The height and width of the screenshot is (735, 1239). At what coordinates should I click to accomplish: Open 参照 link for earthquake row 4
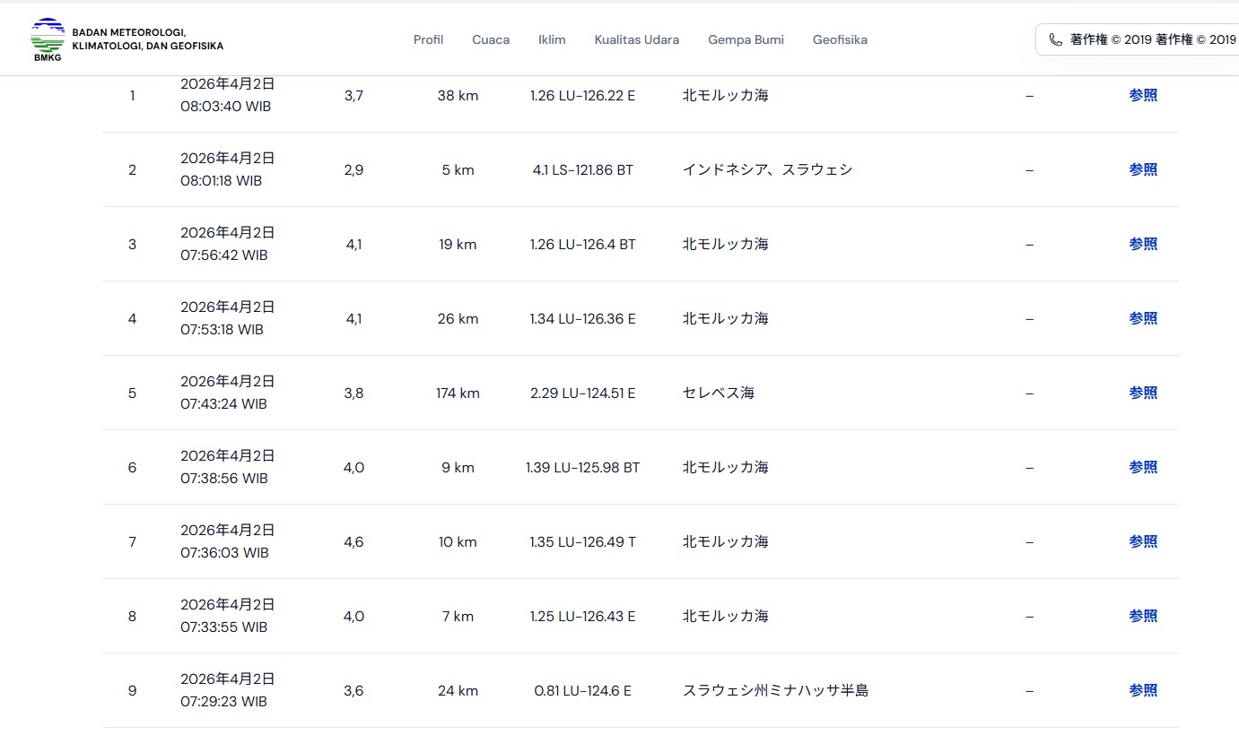click(1142, 318)
